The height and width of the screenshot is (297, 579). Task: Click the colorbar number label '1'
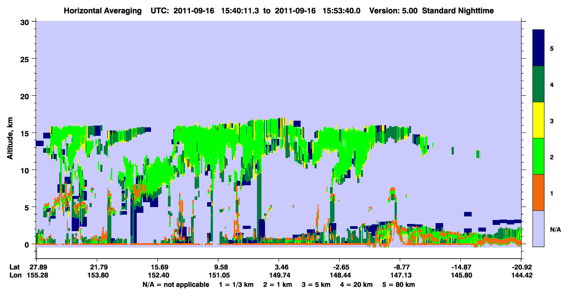click(551, 193)
